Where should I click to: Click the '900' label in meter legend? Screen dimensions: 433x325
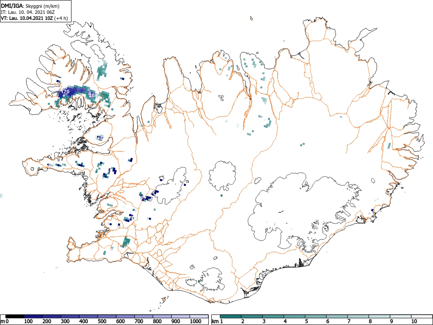[x=176, y=322]
